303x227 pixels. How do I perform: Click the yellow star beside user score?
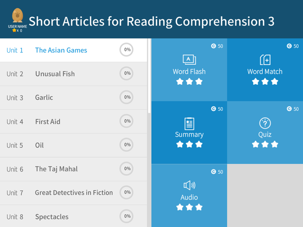tap(14, 30)
